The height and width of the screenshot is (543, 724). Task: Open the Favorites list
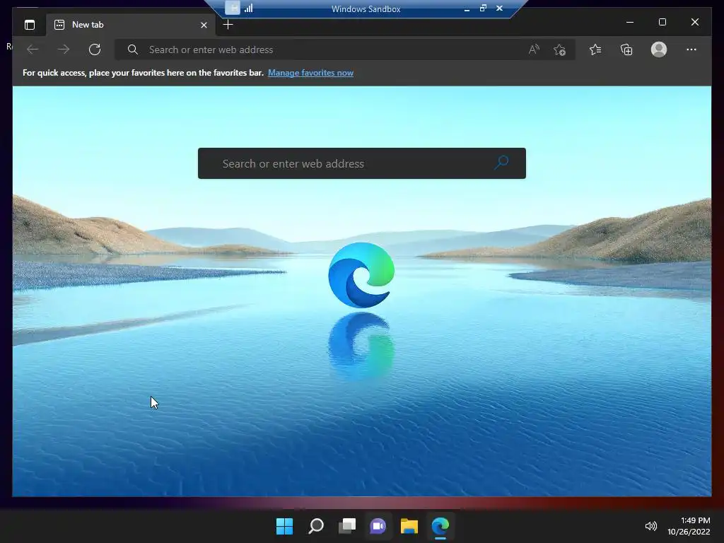pos(595,49)
